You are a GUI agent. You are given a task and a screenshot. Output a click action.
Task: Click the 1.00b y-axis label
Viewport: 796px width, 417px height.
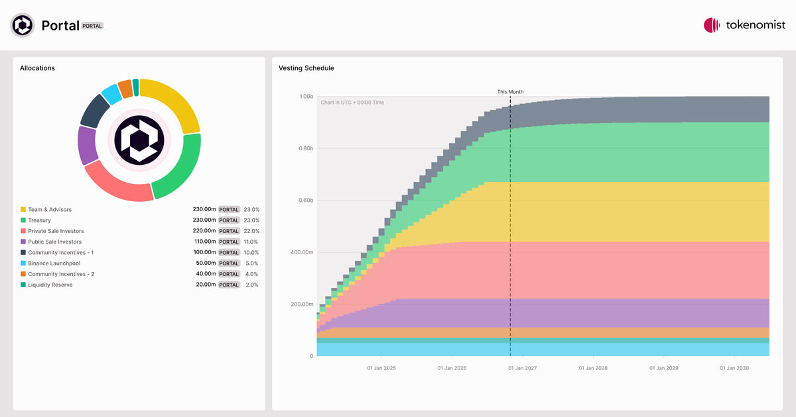[306, 97]
